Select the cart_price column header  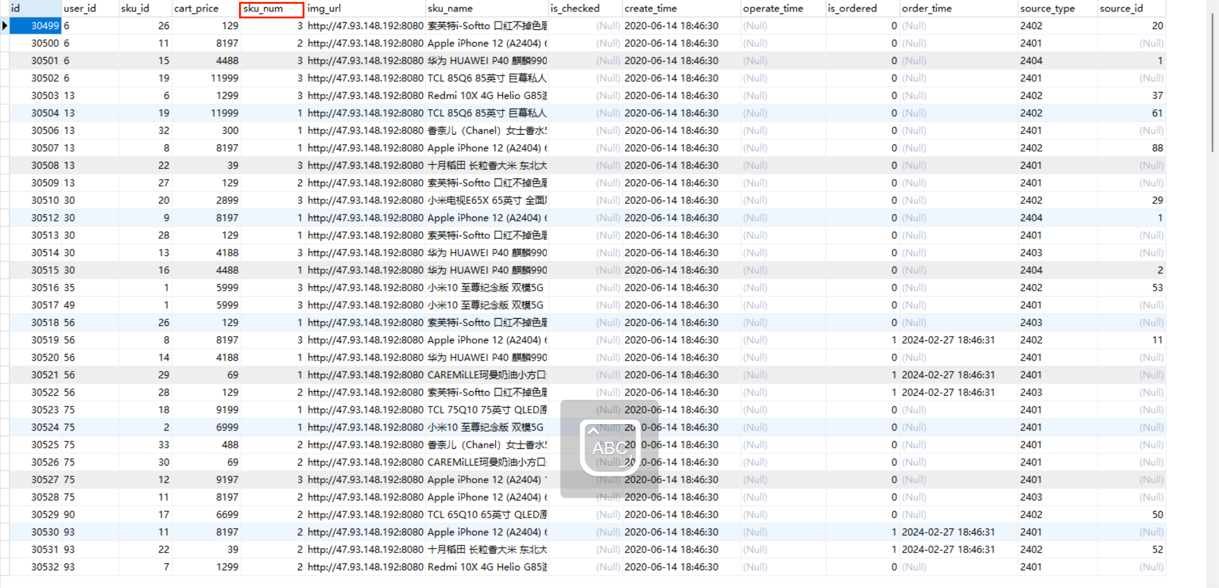point(206,9)
